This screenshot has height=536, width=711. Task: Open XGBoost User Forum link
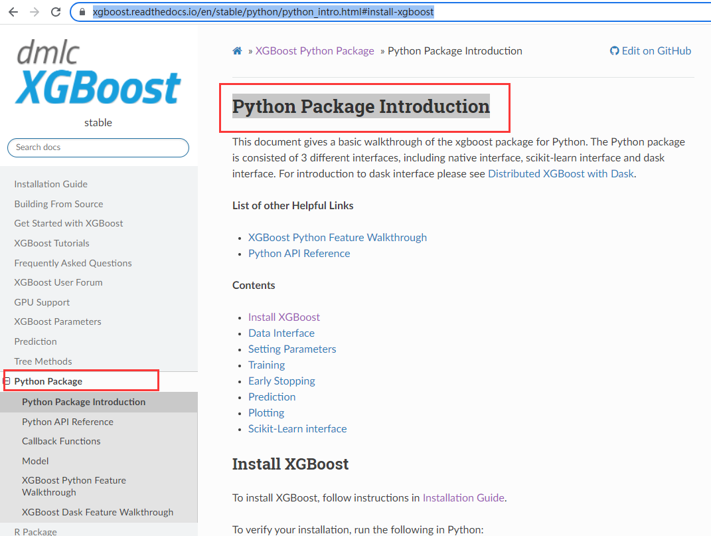tap(58, 282)
